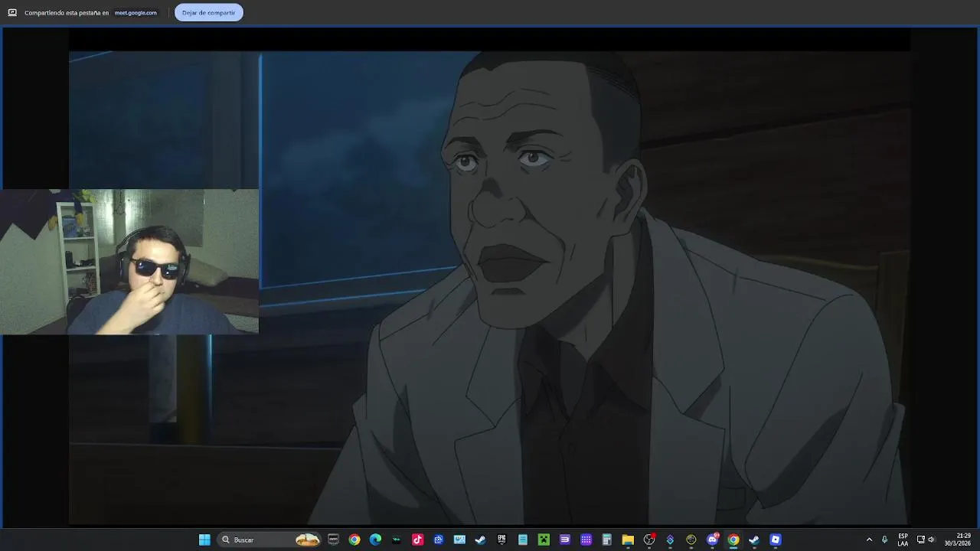Open the purple diamond app icon
Viewport: 980px width, 551px height.
(x=670, y=540)
